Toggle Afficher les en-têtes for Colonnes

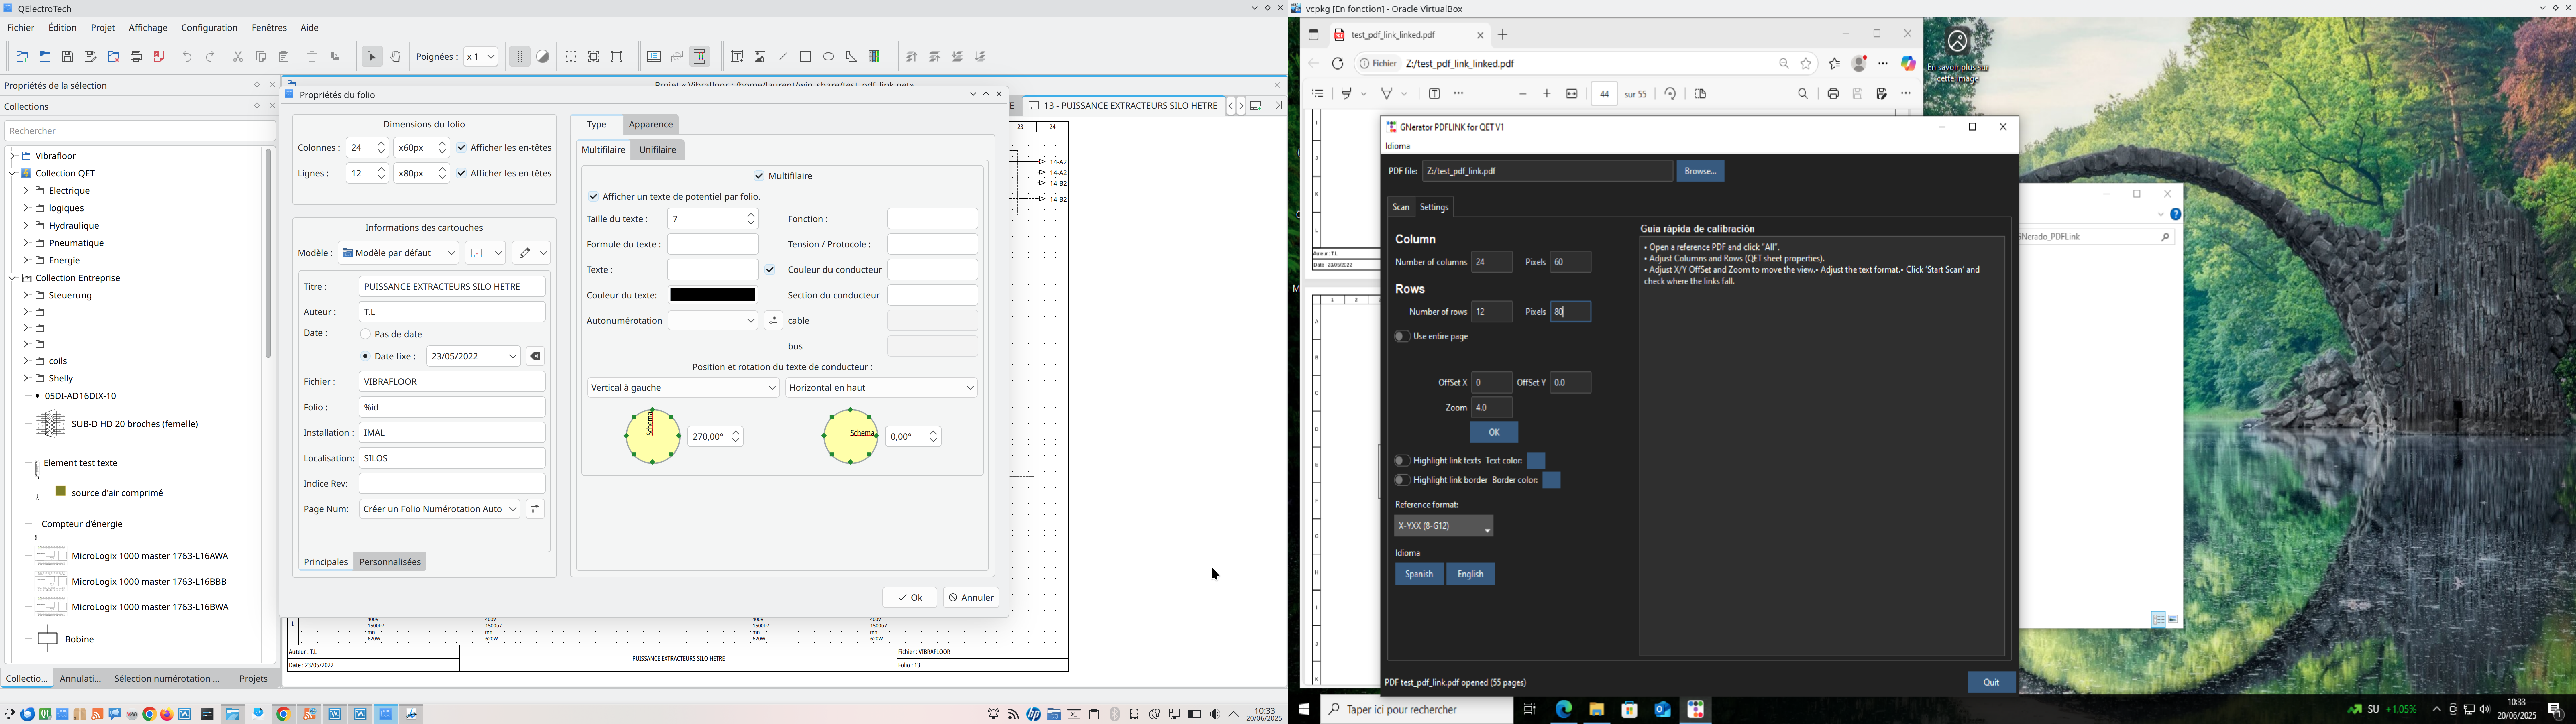point(462,148)
